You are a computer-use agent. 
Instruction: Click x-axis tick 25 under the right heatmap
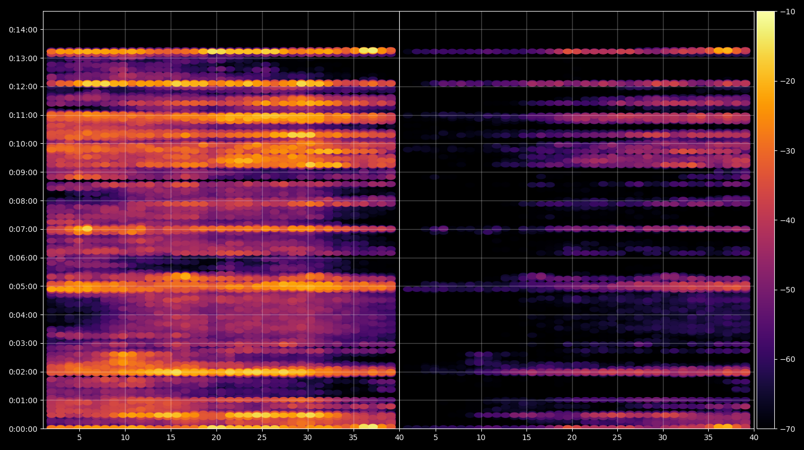pyautogui.click(x=617, y=438)
